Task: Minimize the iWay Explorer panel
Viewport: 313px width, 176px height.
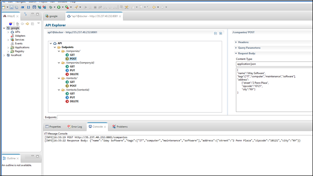Action: (x=33, y=14)
